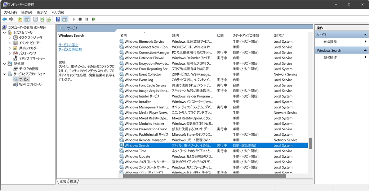Image resolution: width=369 pixels, height=191 pixels.
Task: Expand the イベント ビューアー tree node
Action: tap(10, 43)
